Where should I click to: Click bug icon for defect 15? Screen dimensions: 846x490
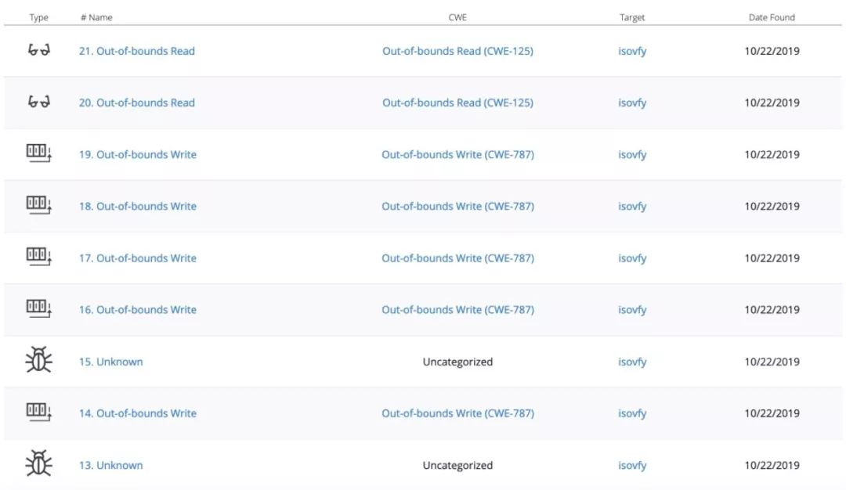(x=38, y=361)
